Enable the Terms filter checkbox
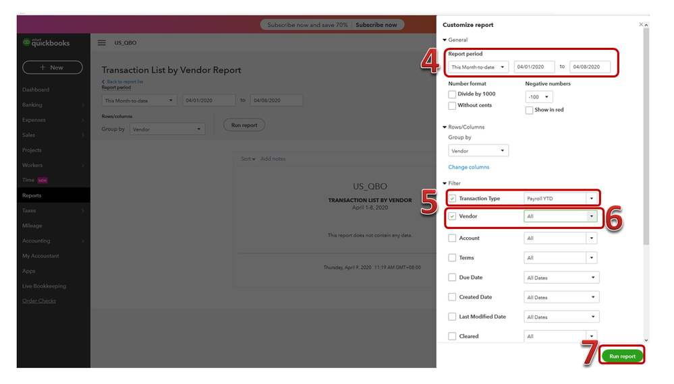 tap(452, 258)
